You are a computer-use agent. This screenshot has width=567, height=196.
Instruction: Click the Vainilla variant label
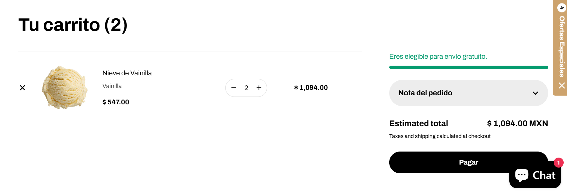coord(112,86)
